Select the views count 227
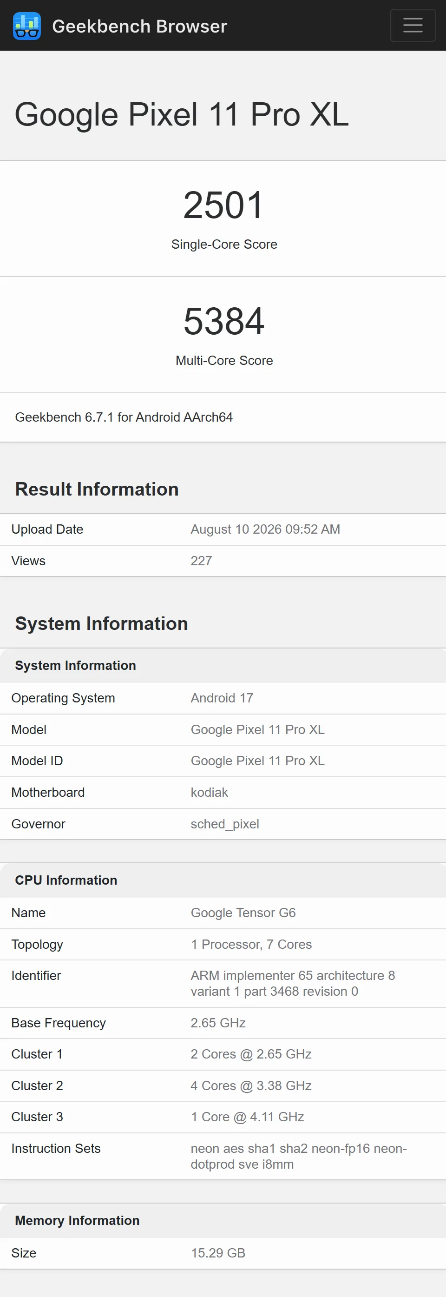446x1297 pixels. 201,561
